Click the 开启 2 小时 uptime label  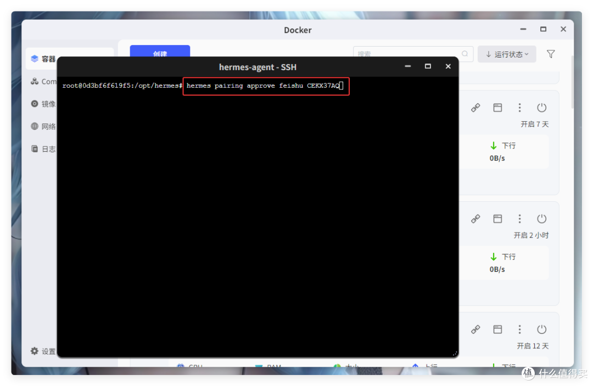point(531,235)
